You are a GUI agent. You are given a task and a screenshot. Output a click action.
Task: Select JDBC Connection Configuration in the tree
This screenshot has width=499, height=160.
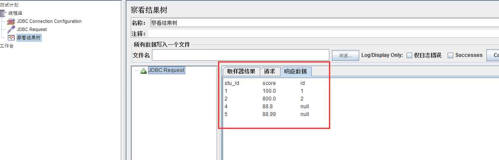(49, 21)
